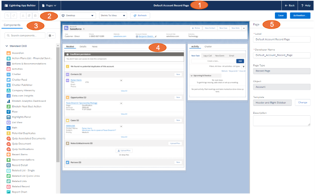
Task: Click the Chatter Feed component icon
Action: tap(8, 80)
